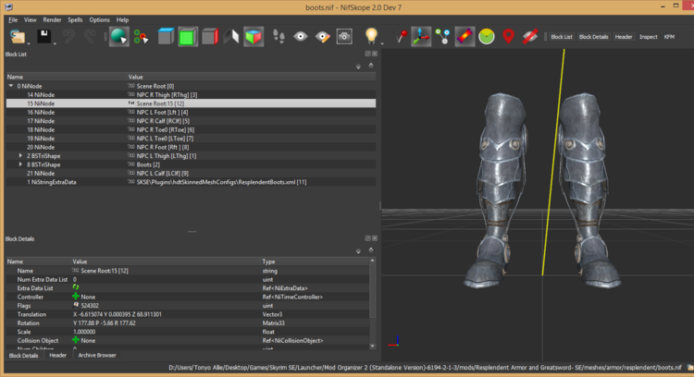Toggle lighting with the light bulb icon
Viewport: 694px width, 377px height.
point(371,36)
